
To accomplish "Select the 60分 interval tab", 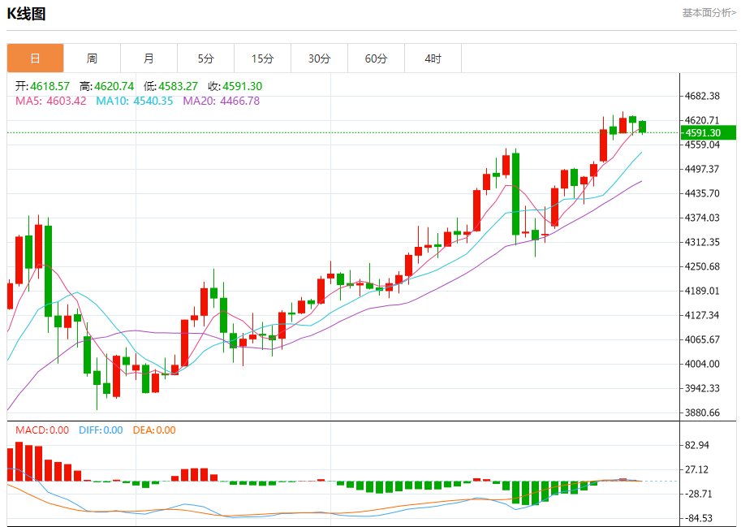I will 376,58.
